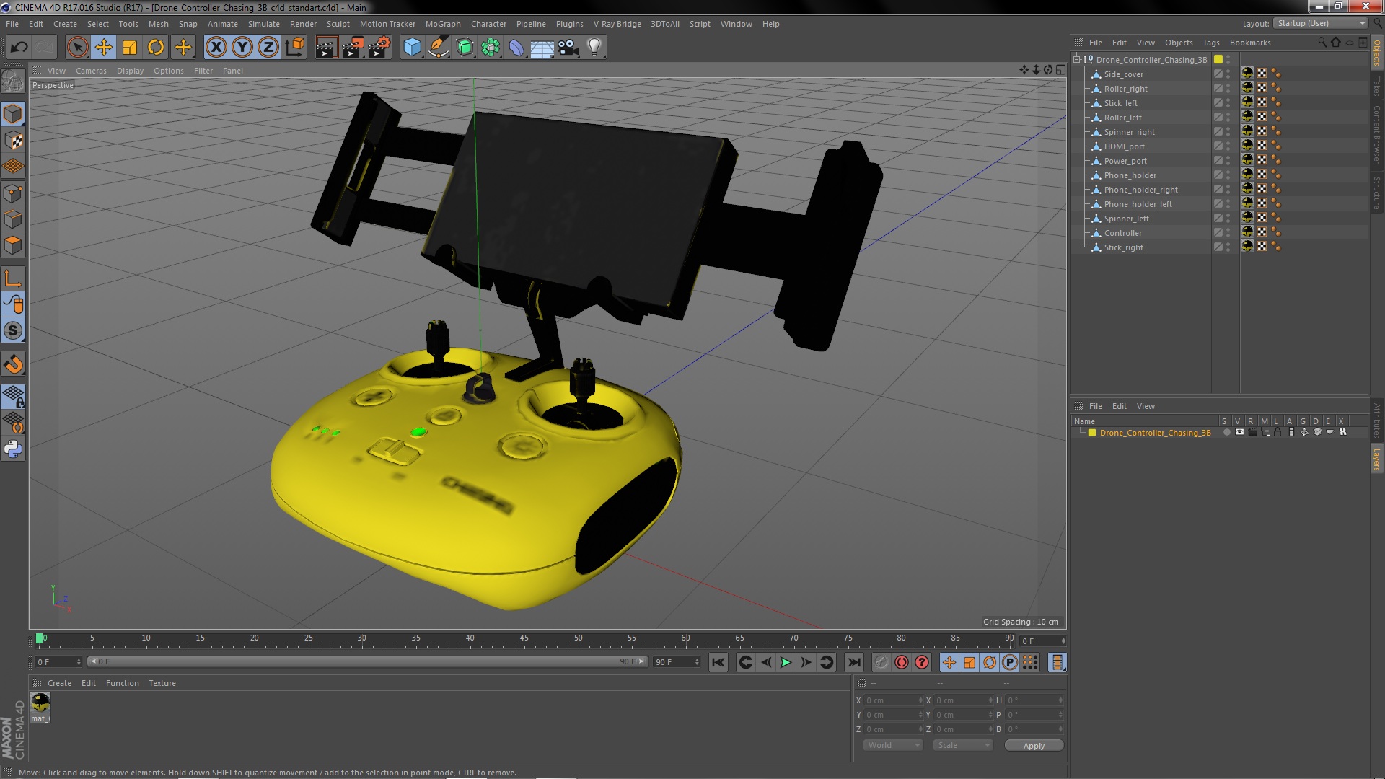This screenshot has height=779, width=1385.
Task: Toggle Y axis lock
Action: [x=242, y=48]
